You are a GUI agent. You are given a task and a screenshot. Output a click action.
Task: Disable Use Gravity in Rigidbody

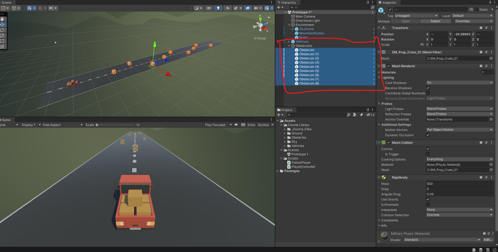pyautogui.click(x=428, y=199)
